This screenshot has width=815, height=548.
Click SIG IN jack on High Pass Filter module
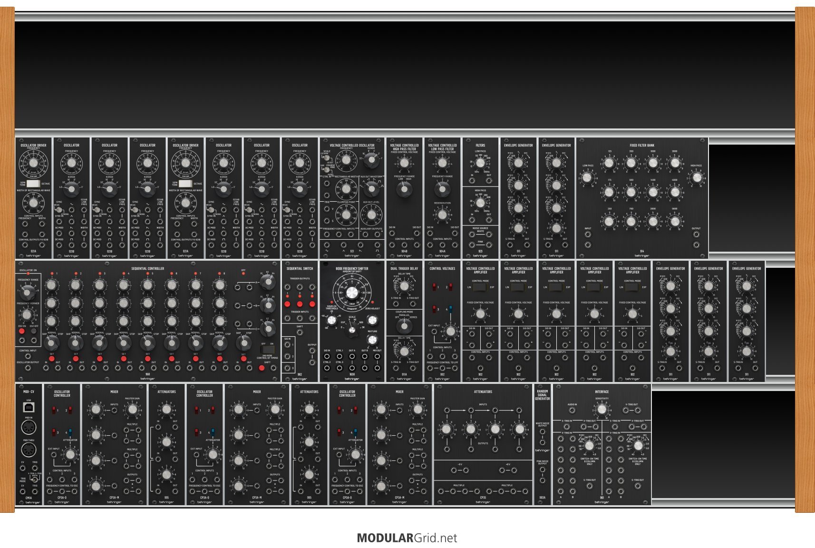pos(392,233)
